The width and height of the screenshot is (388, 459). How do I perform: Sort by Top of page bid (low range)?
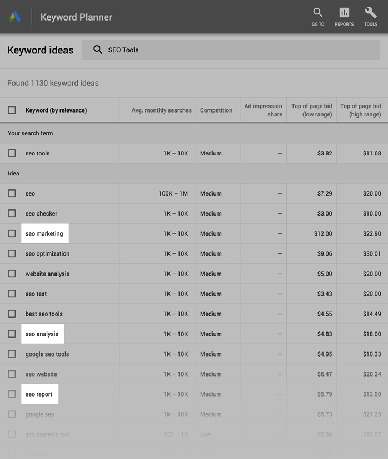tap(312, 110)
